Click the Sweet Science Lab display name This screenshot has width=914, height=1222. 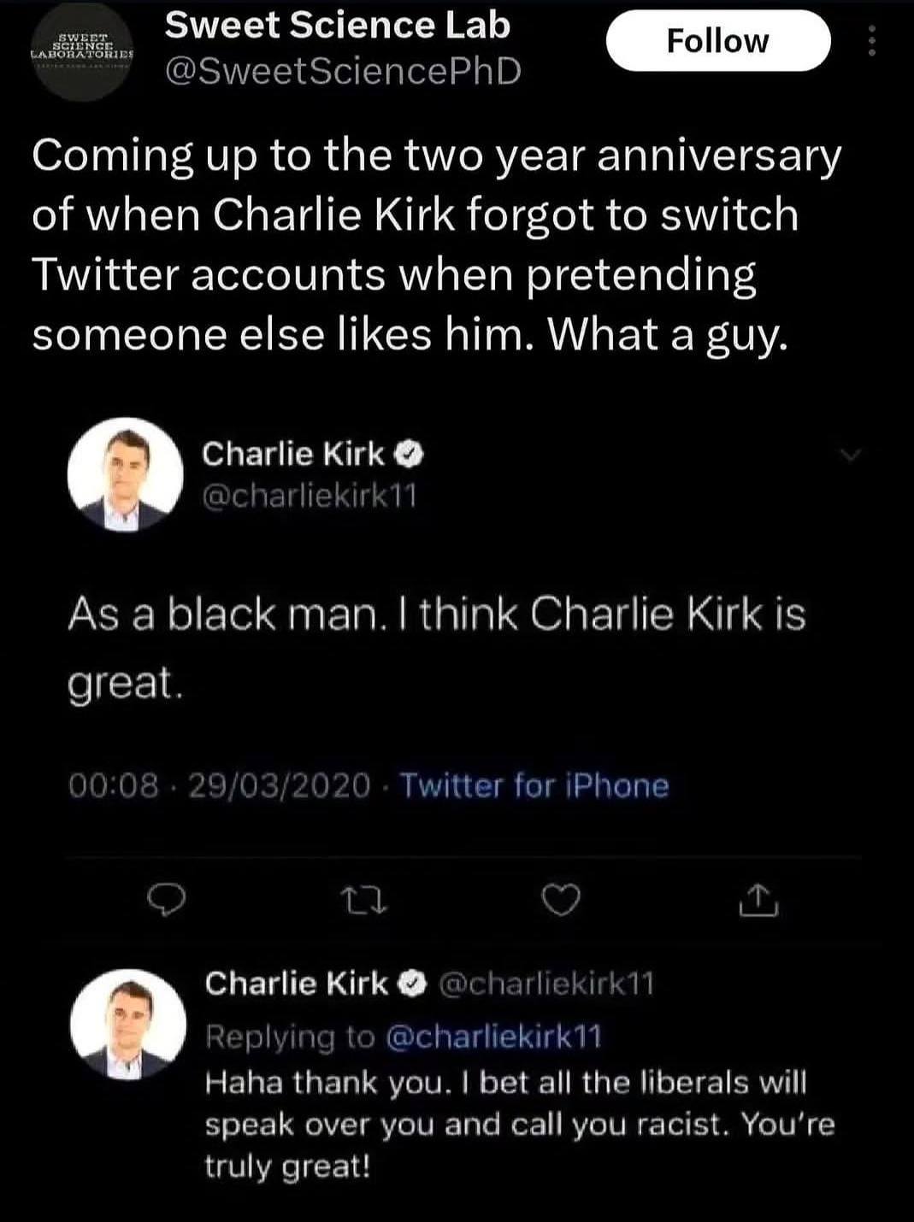(337, 26)
